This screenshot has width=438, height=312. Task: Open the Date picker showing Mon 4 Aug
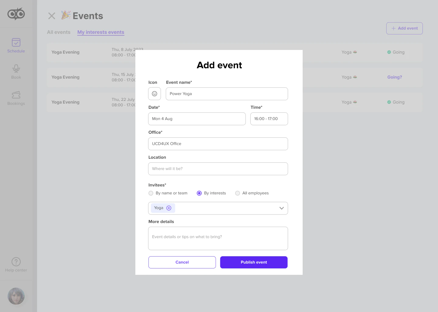pos(197,119)
